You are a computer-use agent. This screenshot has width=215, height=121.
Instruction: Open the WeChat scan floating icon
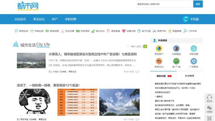[209, 109]
